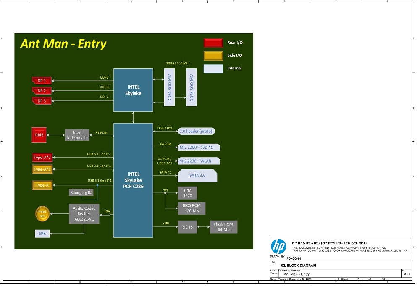Click the DP 1 connector block
420x308 pixels.
[x=42, y=81]
